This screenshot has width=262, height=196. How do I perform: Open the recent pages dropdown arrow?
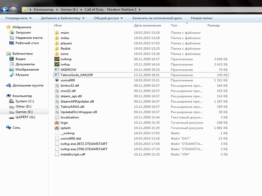pyautogui.click(x=19, y=10)
